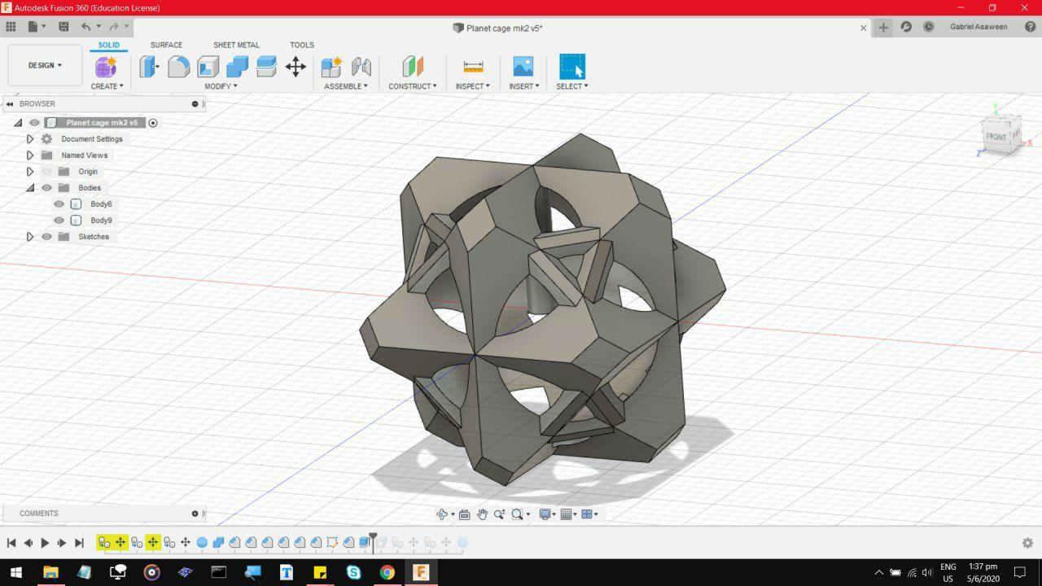Activate the Move/Copy cross-arrows tool
1042x586 pixels.
[x=296, y=67]
